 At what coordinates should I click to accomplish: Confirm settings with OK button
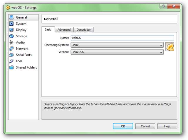(123, 126)
